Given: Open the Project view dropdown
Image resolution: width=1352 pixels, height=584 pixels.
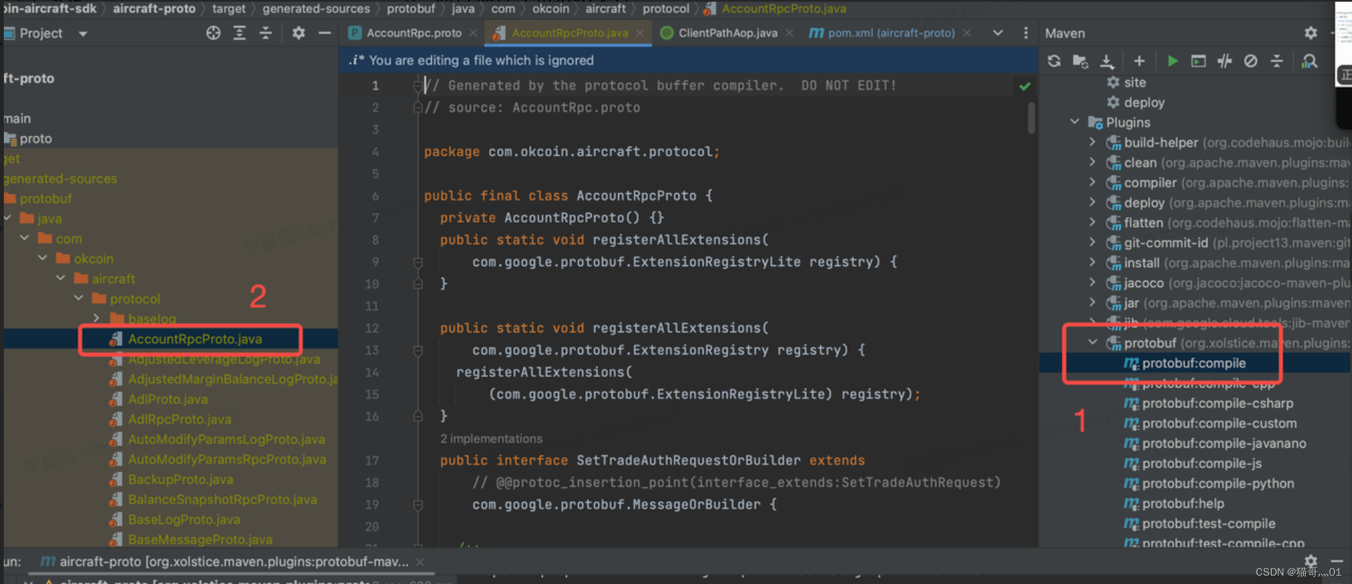Looking at the screenshot, I should [x=83, y=33].
